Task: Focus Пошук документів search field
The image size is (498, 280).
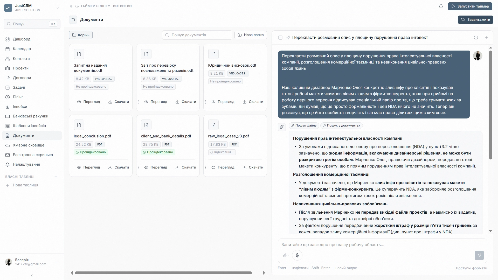Action: [197, 35]
